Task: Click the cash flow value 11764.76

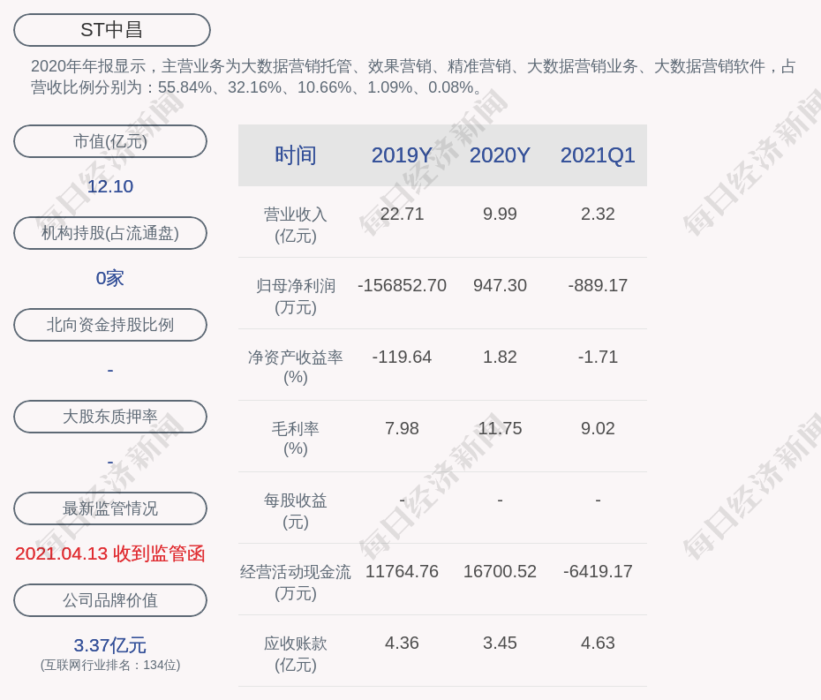Action: 403,571
